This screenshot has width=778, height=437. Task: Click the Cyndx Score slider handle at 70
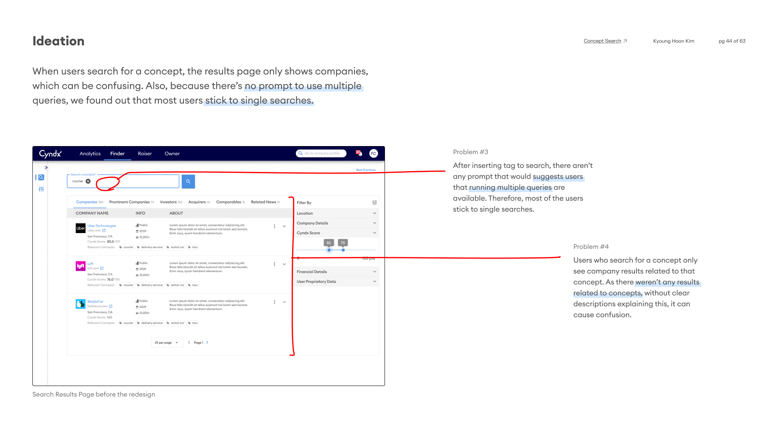click(x=343, y=250)
